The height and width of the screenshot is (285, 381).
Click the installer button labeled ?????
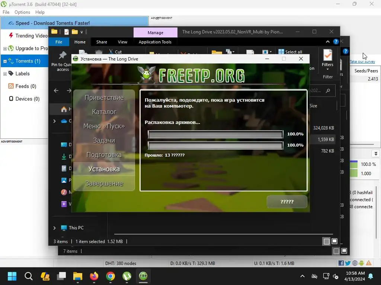pos(287,202)
